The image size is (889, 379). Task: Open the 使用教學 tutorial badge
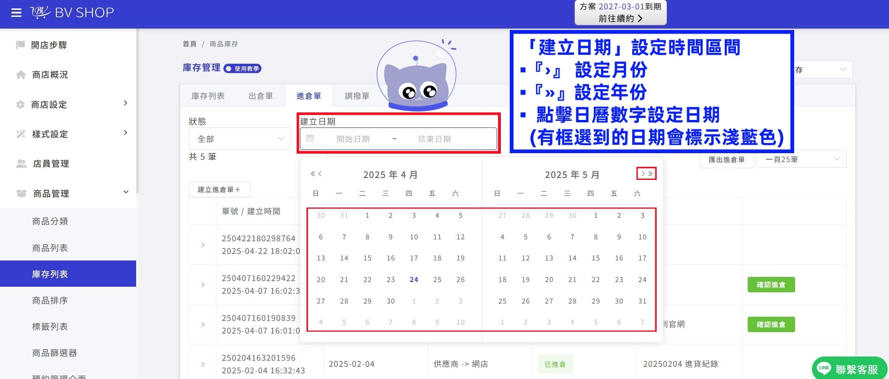[242, 68]
